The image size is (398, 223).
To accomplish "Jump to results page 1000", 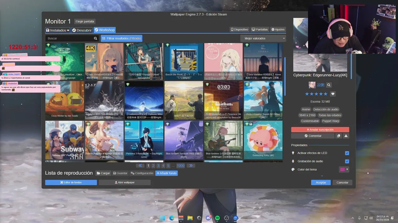I will [181, 166].
